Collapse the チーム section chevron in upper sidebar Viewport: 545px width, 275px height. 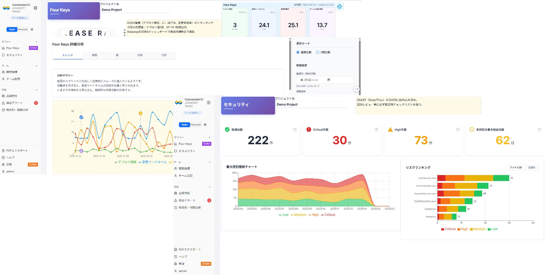coord(36,66)
